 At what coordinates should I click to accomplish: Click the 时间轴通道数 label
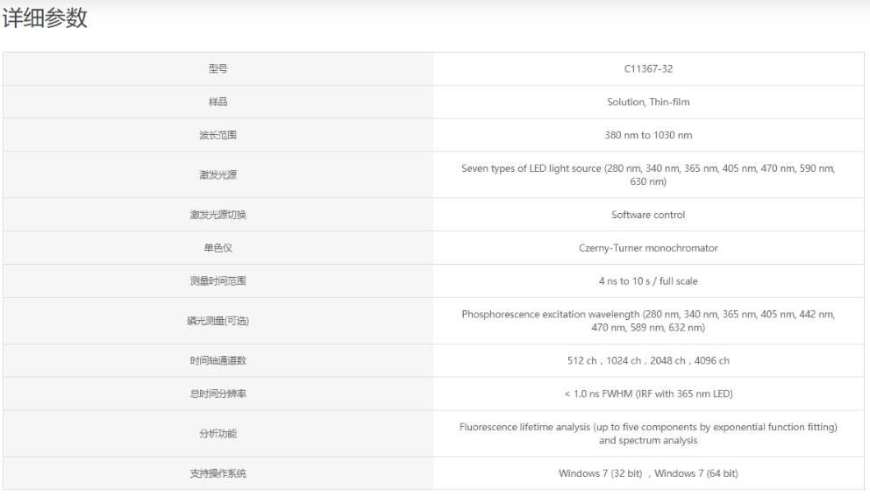218,361
